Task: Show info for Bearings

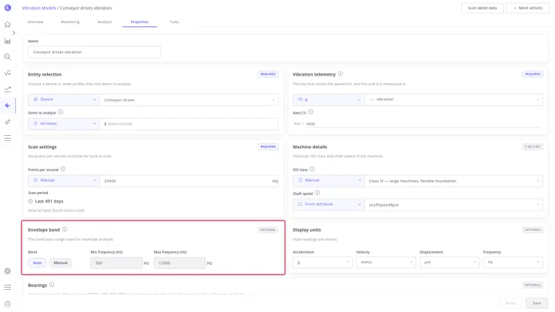Action: 51,284
